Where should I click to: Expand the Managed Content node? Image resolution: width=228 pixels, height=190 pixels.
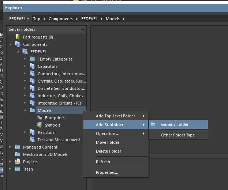tap(10, 147)
